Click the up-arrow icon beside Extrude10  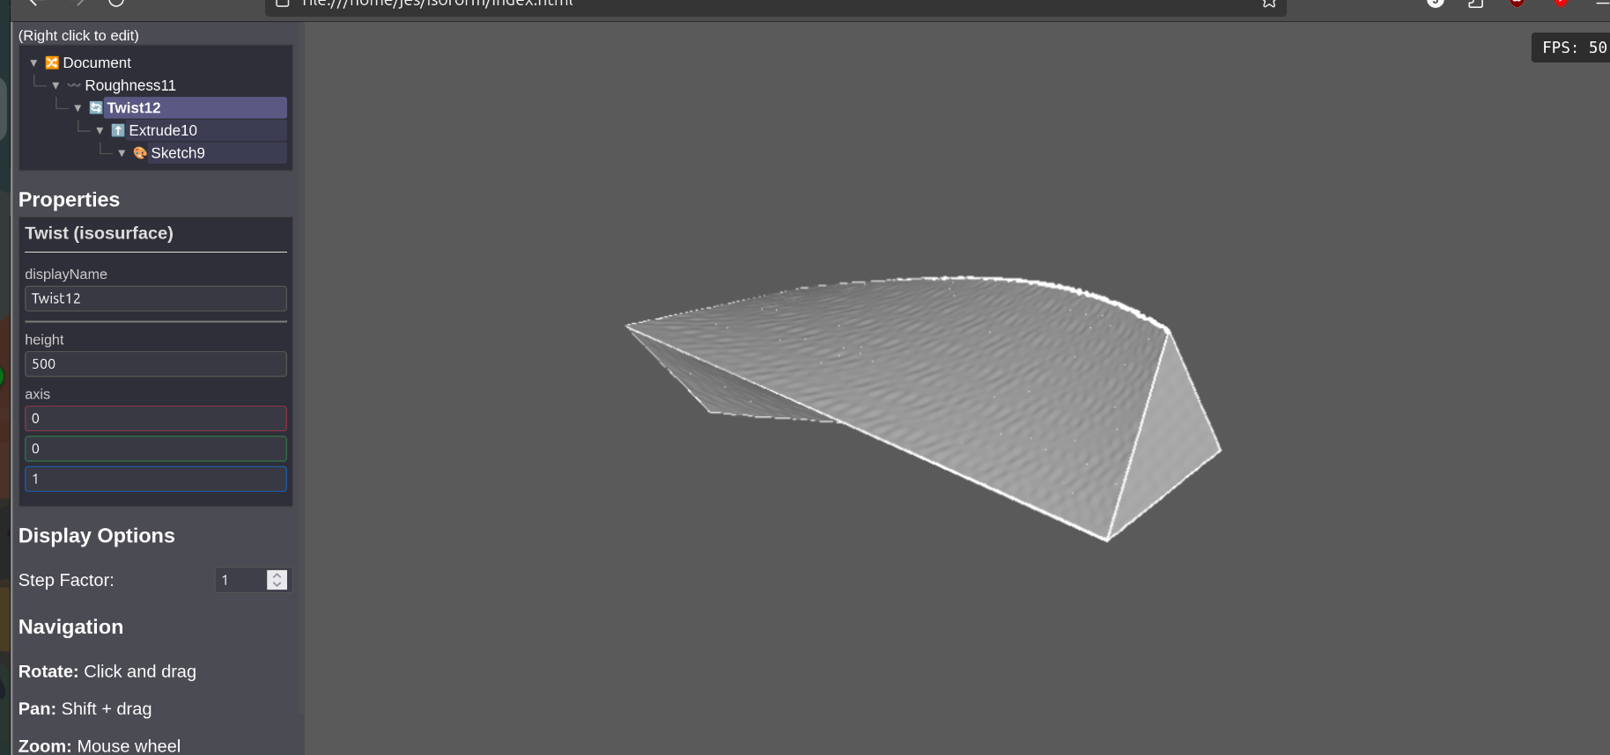pos(118,130)
